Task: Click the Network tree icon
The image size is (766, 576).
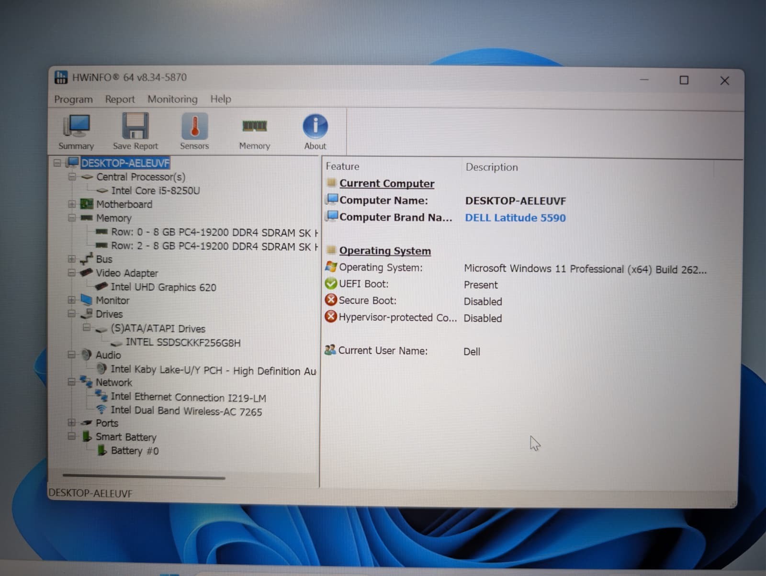Action: point(86,382)
